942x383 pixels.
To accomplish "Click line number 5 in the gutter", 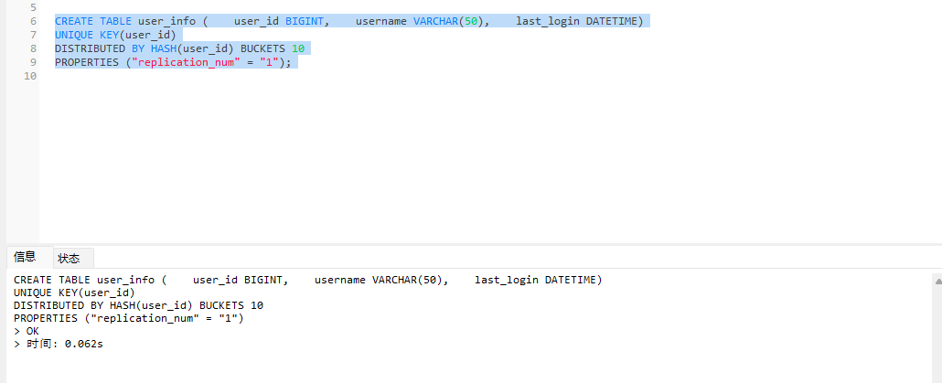I will pos(33,7).
